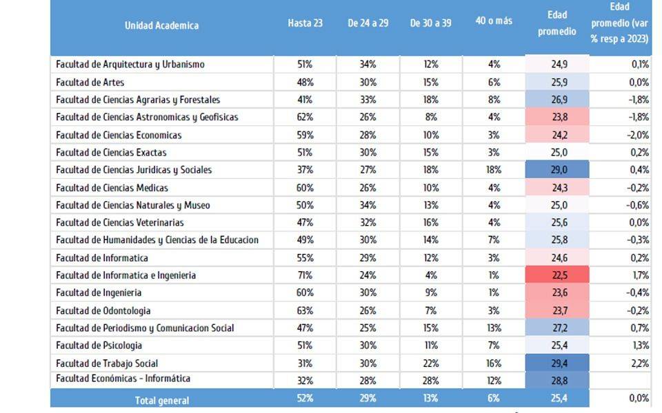Click the dark red 22,5 average age cell
662x413 pixels.
tap(556, 275)
